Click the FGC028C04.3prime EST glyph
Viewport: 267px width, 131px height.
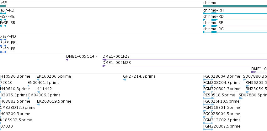(x=208, y=80)
